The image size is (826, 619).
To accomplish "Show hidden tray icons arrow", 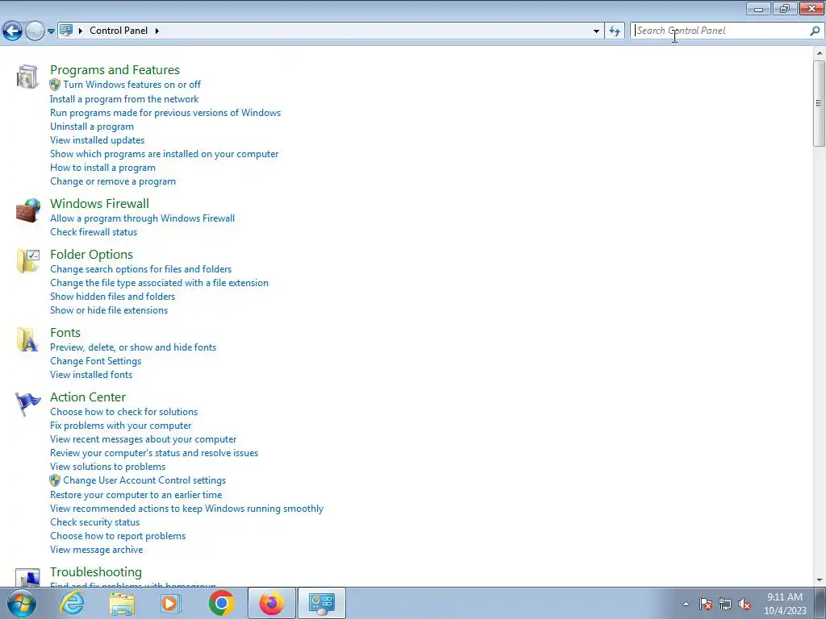I will pyautogui.click(x=686, y=604).
